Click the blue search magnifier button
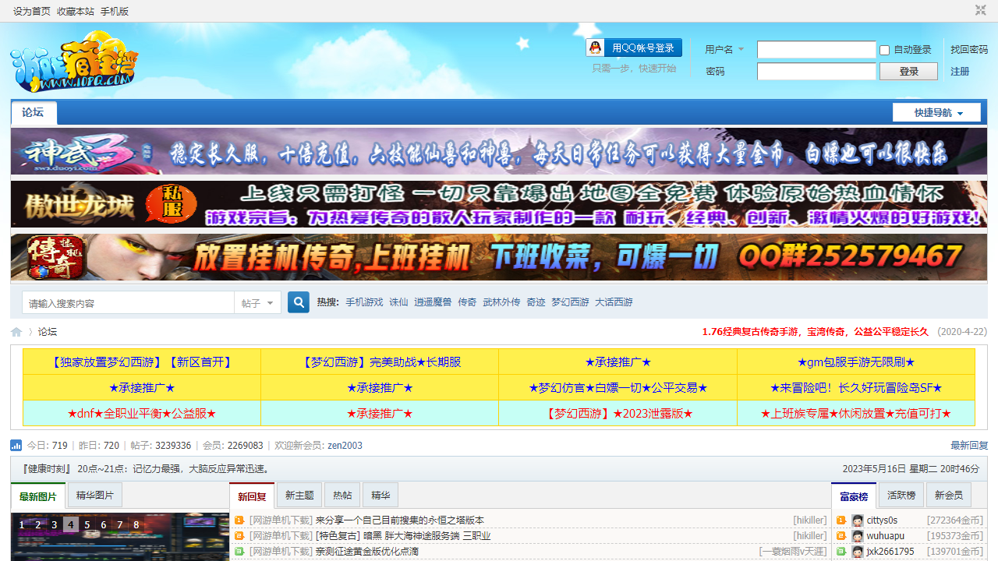 [299, 302]
